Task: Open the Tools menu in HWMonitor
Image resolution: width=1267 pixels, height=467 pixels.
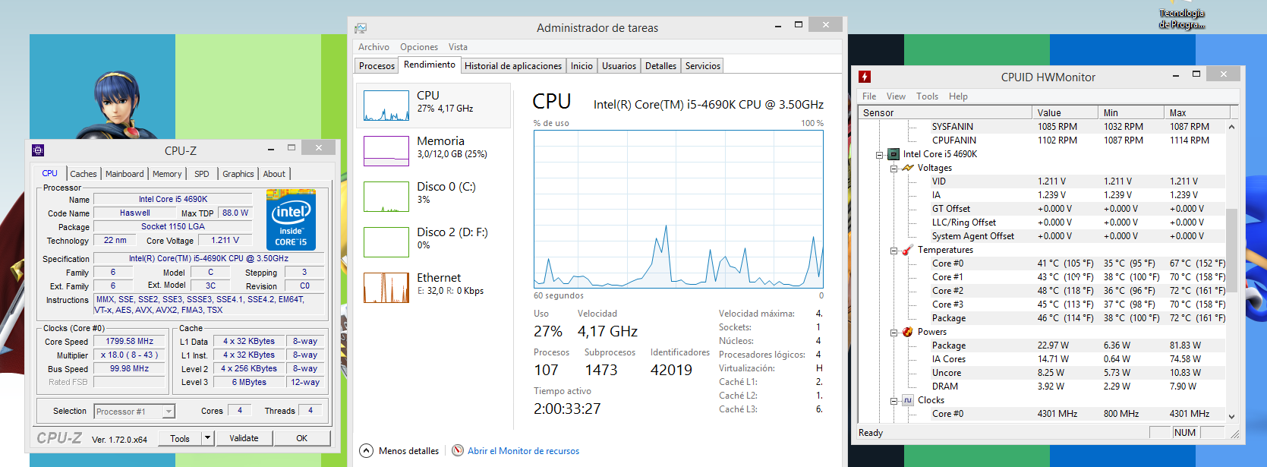Action: coord(927,96)
